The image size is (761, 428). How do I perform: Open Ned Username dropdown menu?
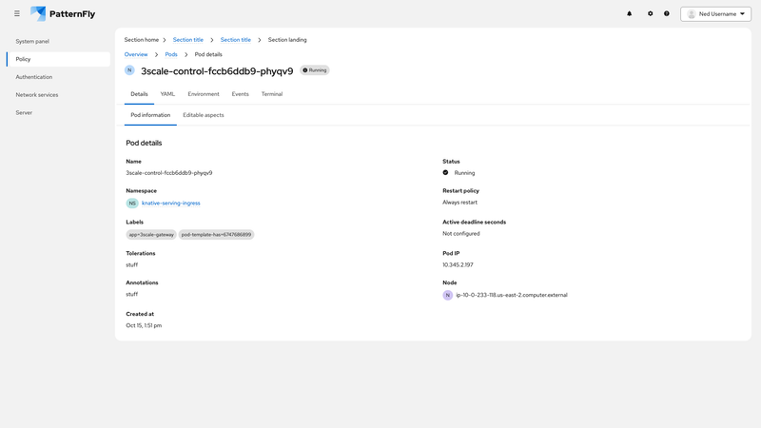(x=716, y=14)
